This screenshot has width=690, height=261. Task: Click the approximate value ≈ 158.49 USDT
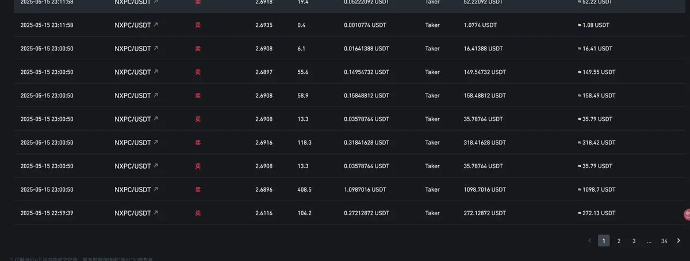coord(596,96)
